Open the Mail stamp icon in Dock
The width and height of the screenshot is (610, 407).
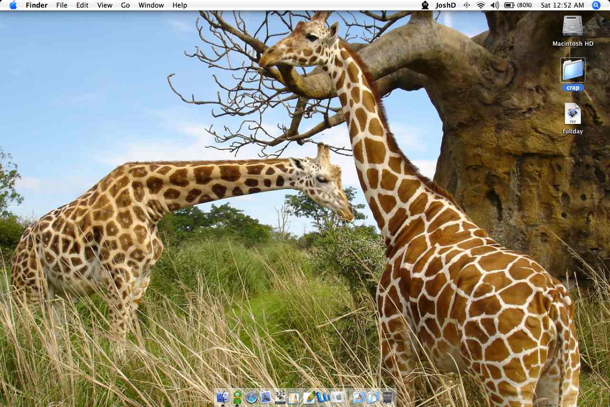tap(266, 397)
